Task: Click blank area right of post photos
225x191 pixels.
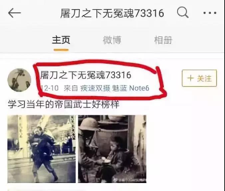Action: tap(185, 149)
